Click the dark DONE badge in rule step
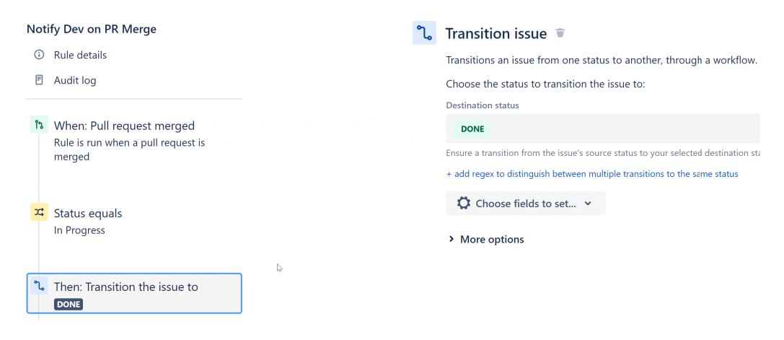 (69, 305)
